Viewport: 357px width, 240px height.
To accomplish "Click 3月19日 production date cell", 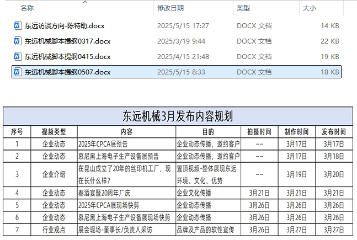I will click(297, 175).
